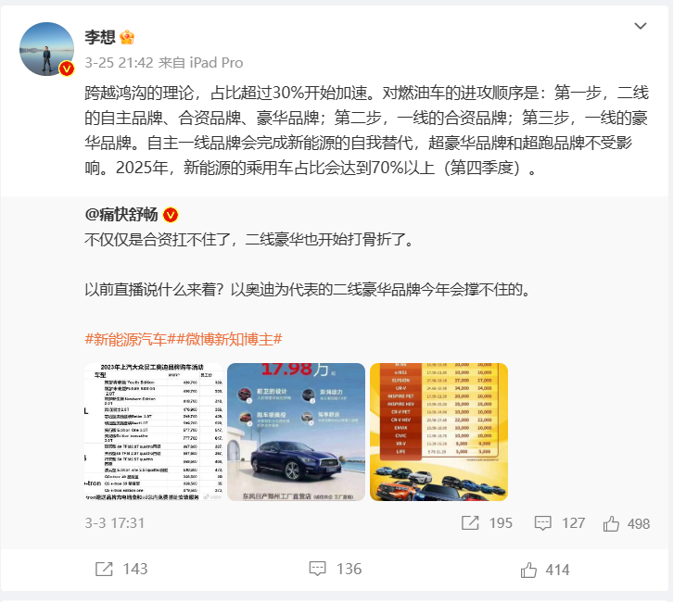This screenshot has height=602, width=673.
Task: Click the 来自 iPad Pro source text
Action: (x=201, y=63)
